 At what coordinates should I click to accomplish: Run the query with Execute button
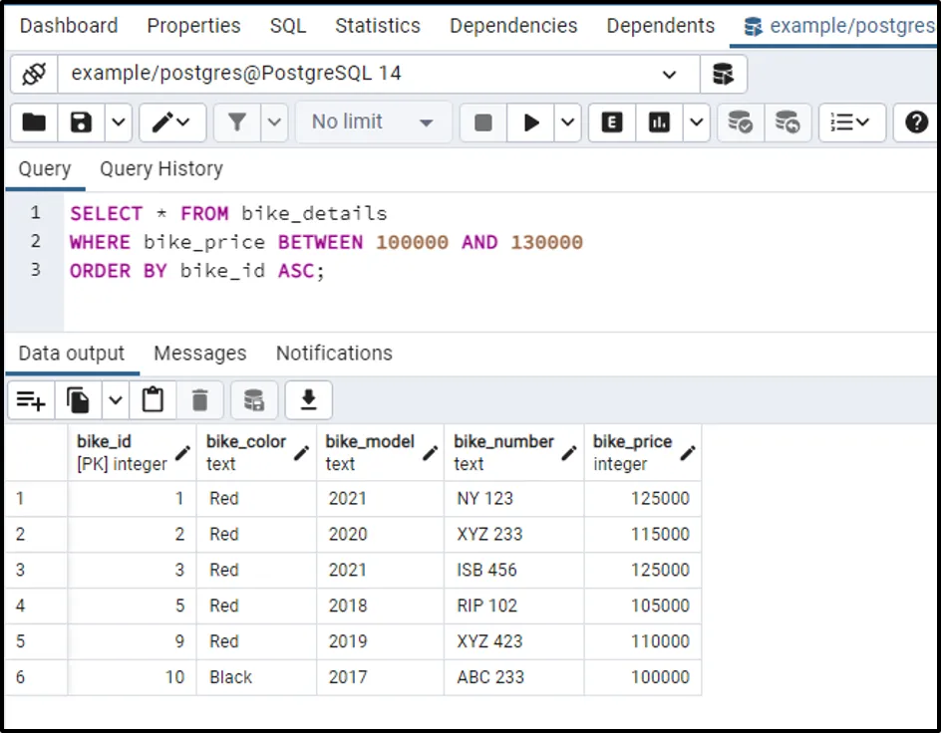click(531, 122)
